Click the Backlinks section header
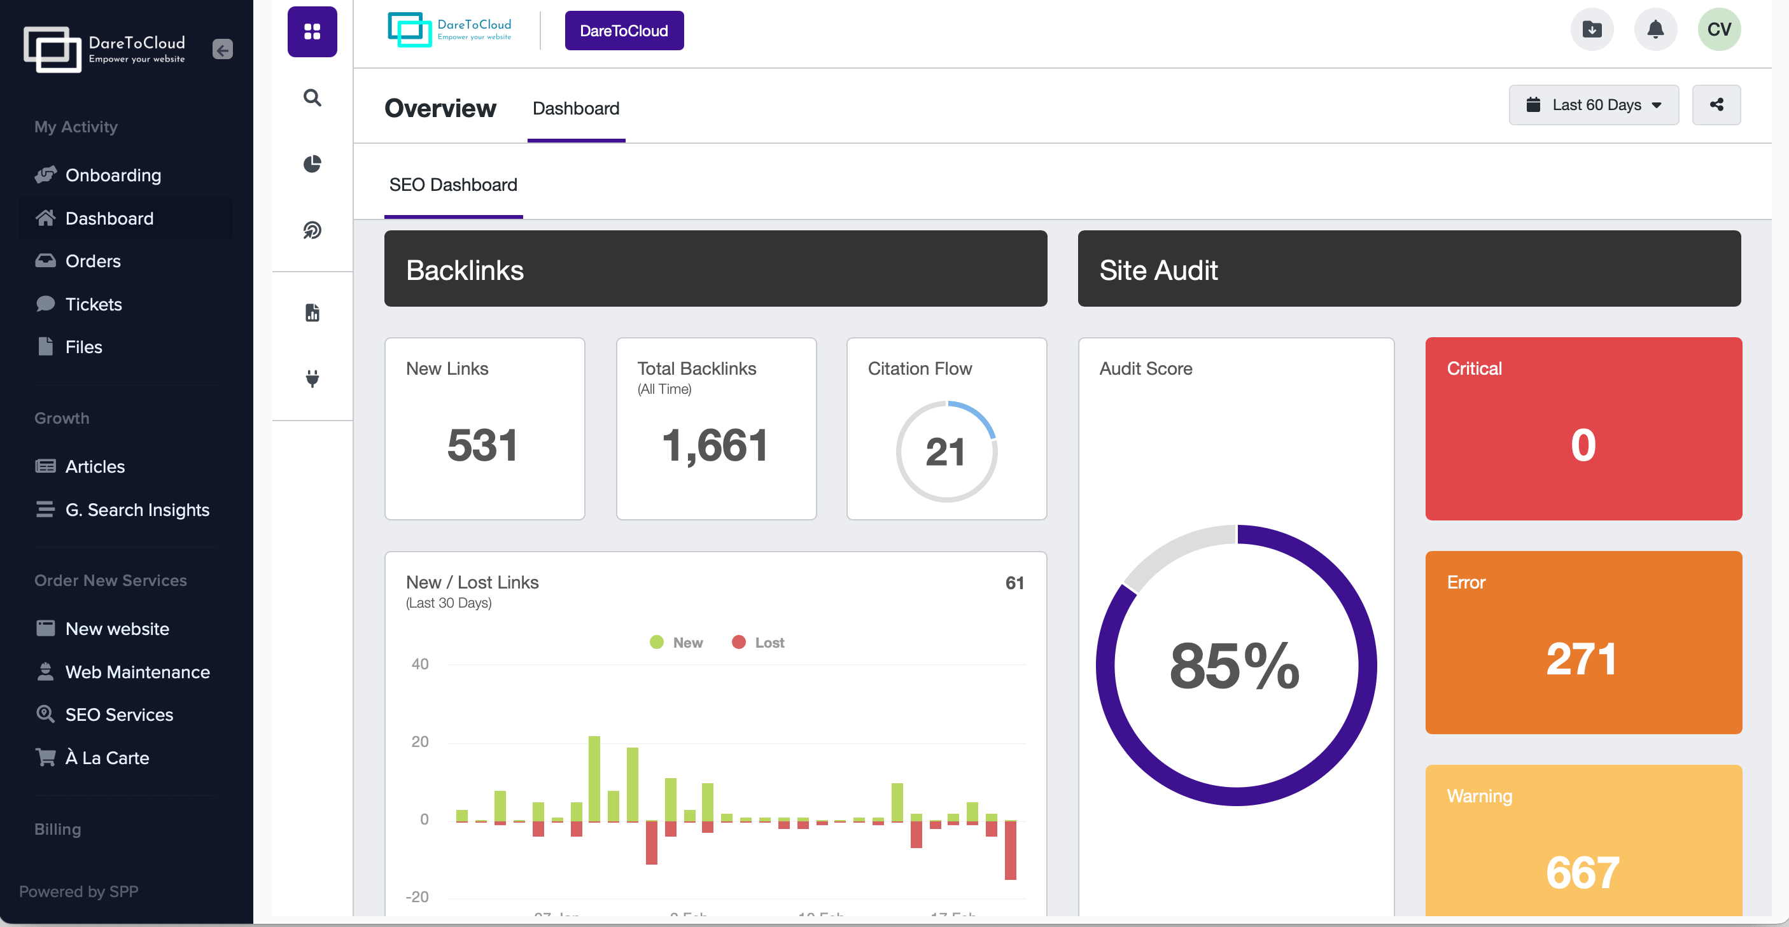The height and width of the screenshot is (927, 1789). tap(715, 268)
